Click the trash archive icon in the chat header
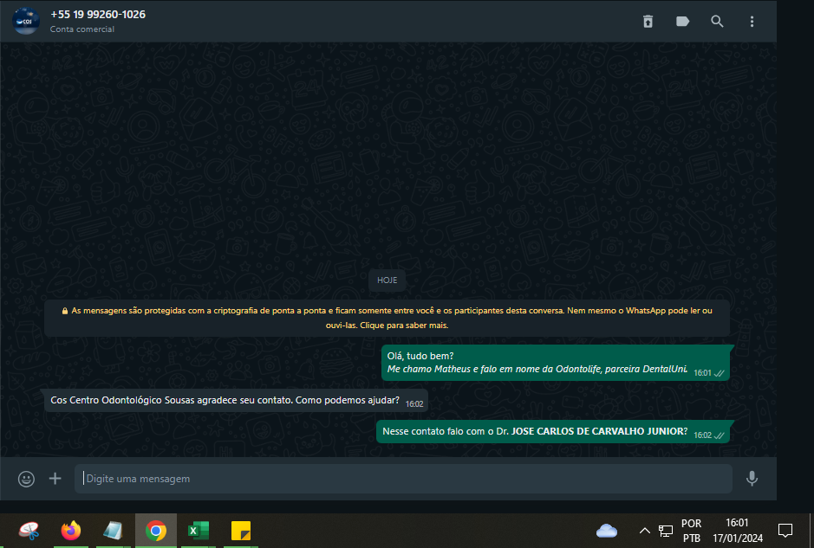This screenshot has height=548, width=814. tap(648, 22)
